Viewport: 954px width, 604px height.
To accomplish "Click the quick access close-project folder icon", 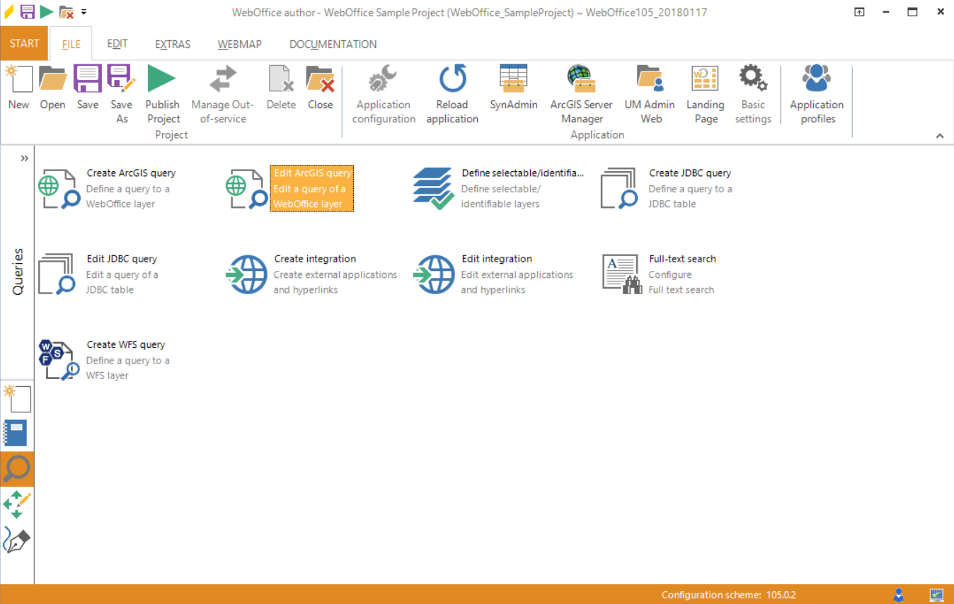I will (67, 12).
